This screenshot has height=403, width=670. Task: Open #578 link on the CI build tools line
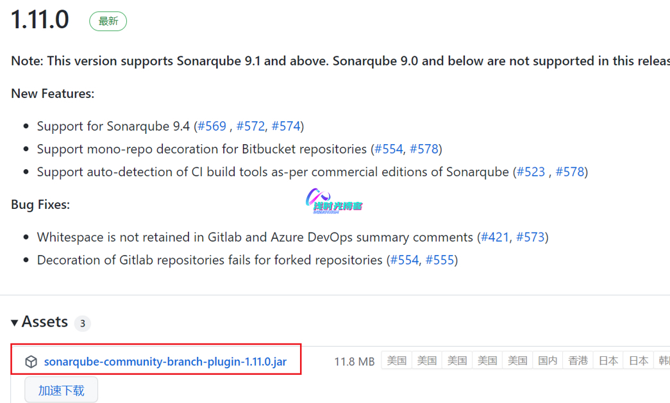pos(570,172)
